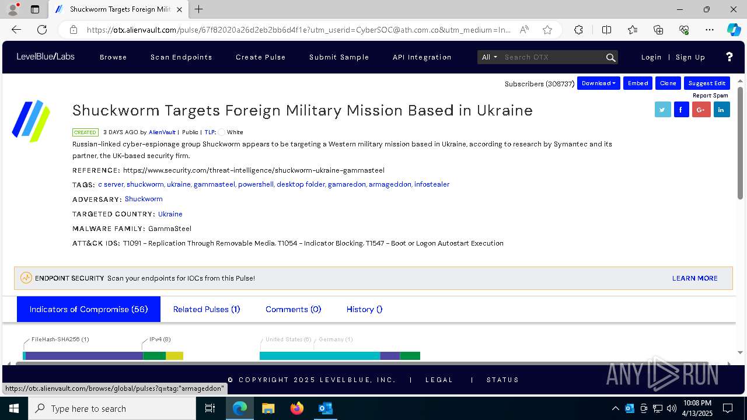Open Status footer link
The image size is (747, 420).
502,380
